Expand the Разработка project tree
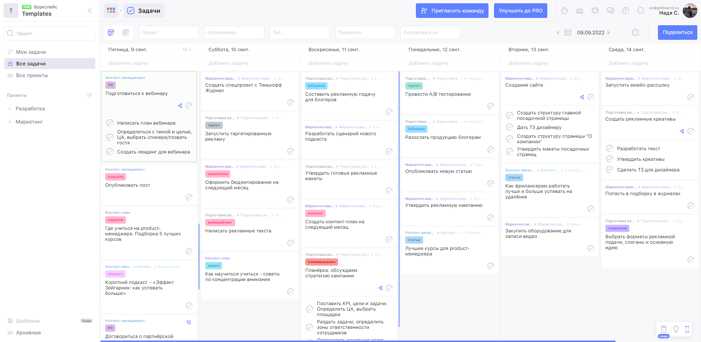Viewport: 701px width, 342px height. click(x=9, y=109)
